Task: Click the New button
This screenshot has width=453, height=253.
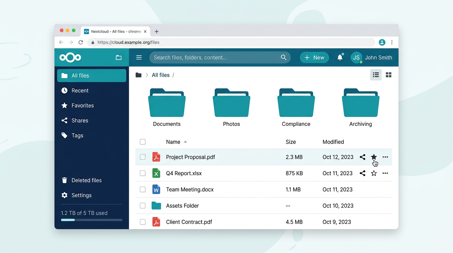Action: (314, 57)
